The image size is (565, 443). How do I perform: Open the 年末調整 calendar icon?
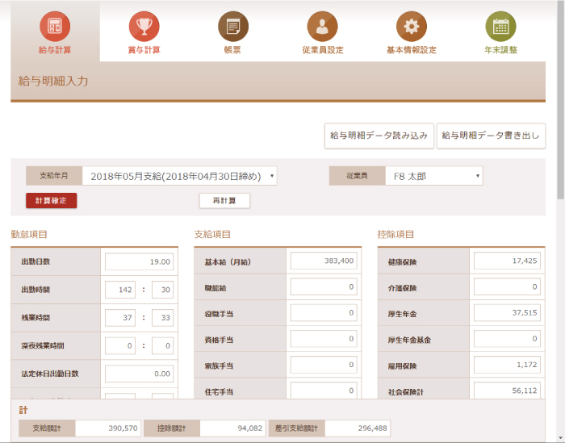(x=500, y=27)
